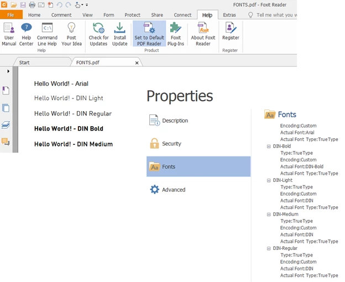
Task: Select the DIN-Bold tree node label
Action: (x=282, y=147)
